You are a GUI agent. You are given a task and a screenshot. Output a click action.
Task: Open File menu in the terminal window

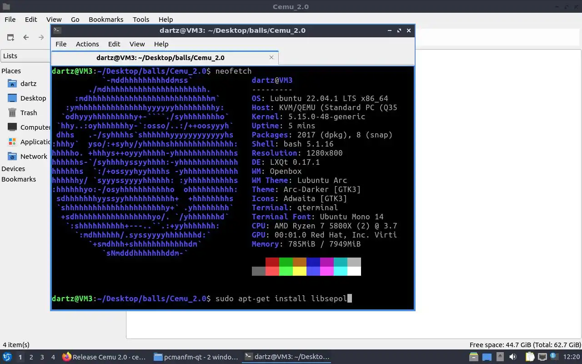pyautogui.click(x=61, y=44)
